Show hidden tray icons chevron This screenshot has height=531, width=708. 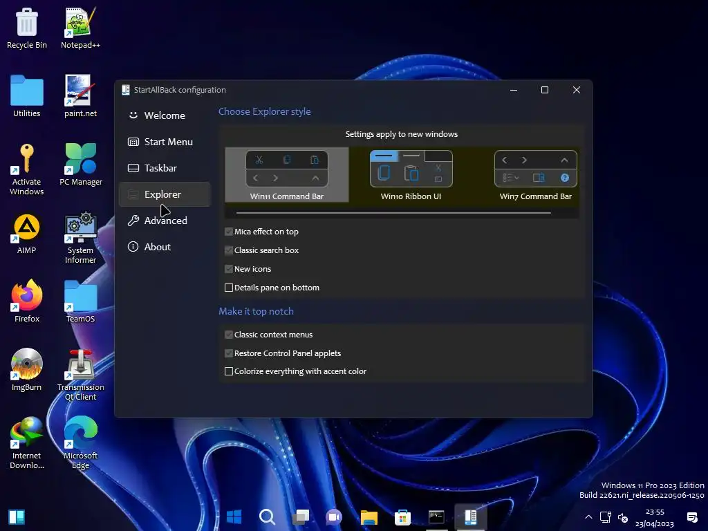[x=588, y=517]
